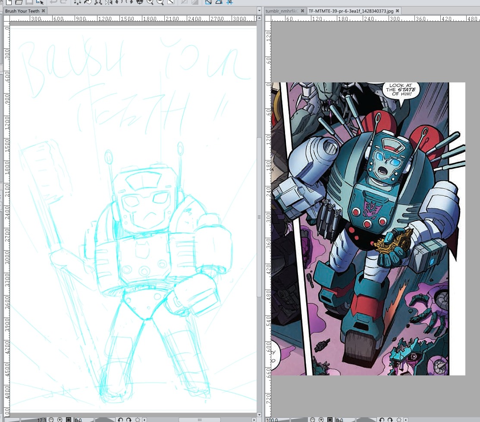This screenshot has width=480, height=422.
Task: Select the TF-MTMTE-39-pr-6 jpg tab
Action: [351, 11]
